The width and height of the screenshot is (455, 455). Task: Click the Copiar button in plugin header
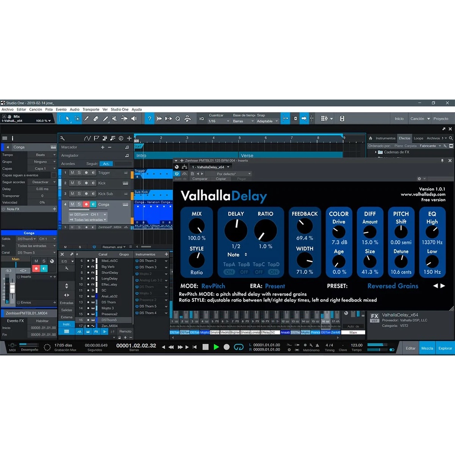221,179
